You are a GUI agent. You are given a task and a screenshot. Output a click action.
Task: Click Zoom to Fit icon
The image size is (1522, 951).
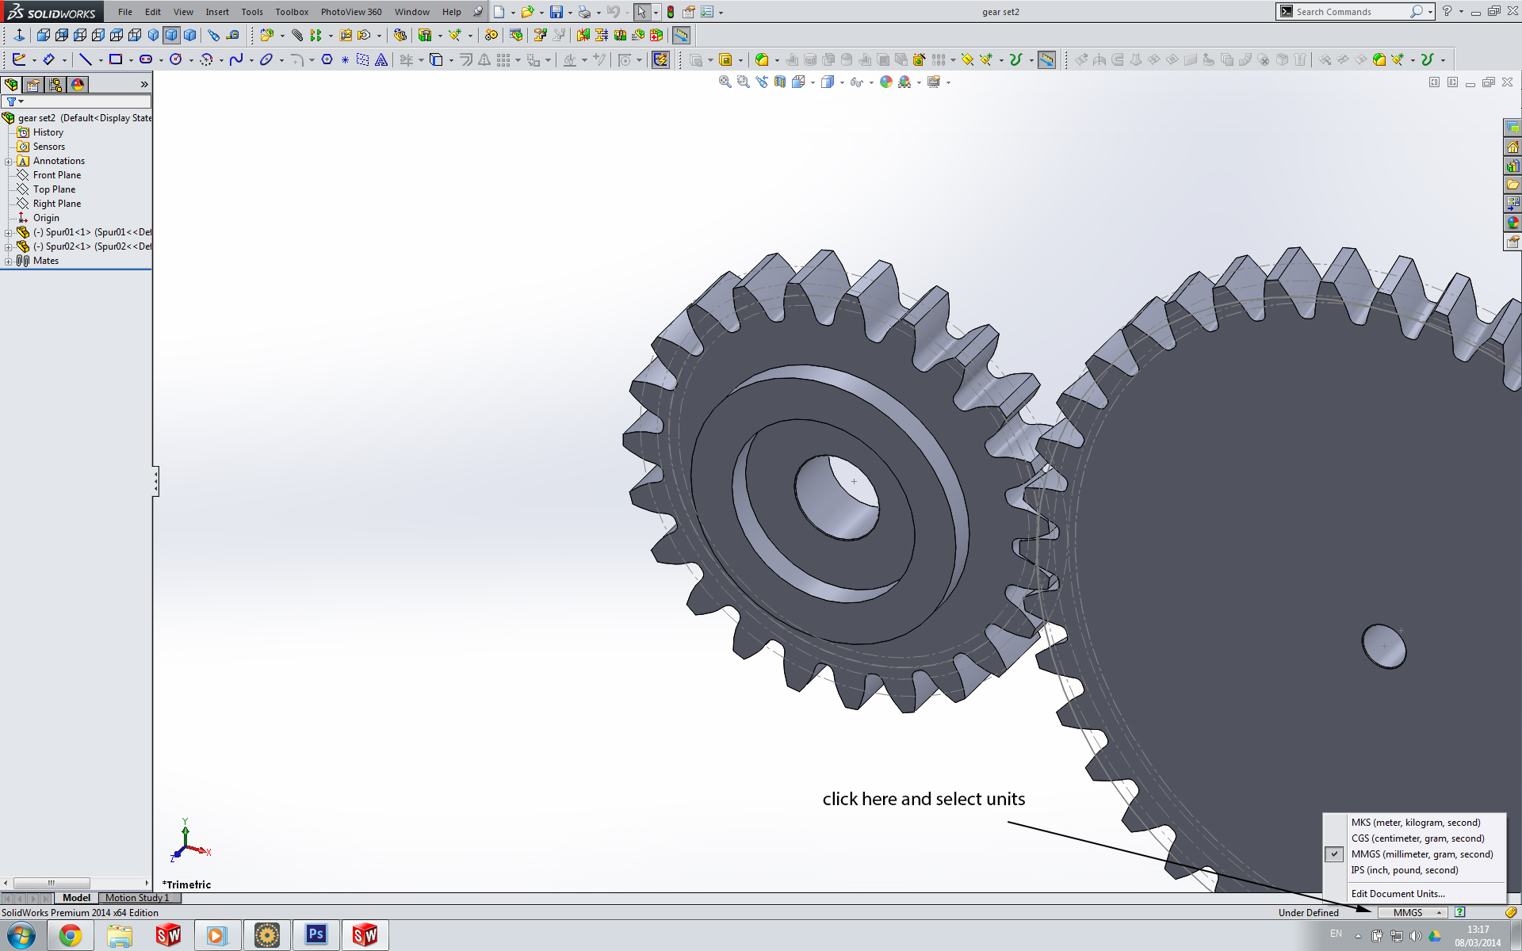click(725, 82)
